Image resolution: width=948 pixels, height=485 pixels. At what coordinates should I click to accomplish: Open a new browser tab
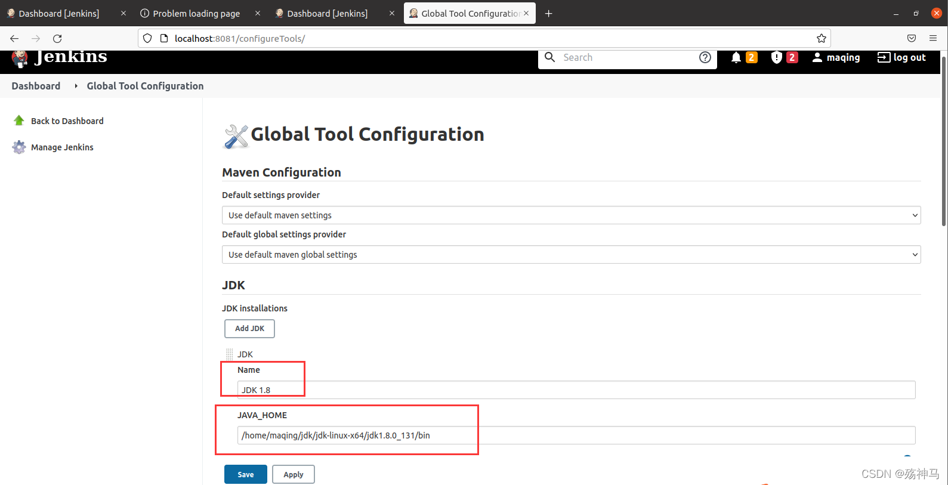pyautogui.click(x=549, y=14)
